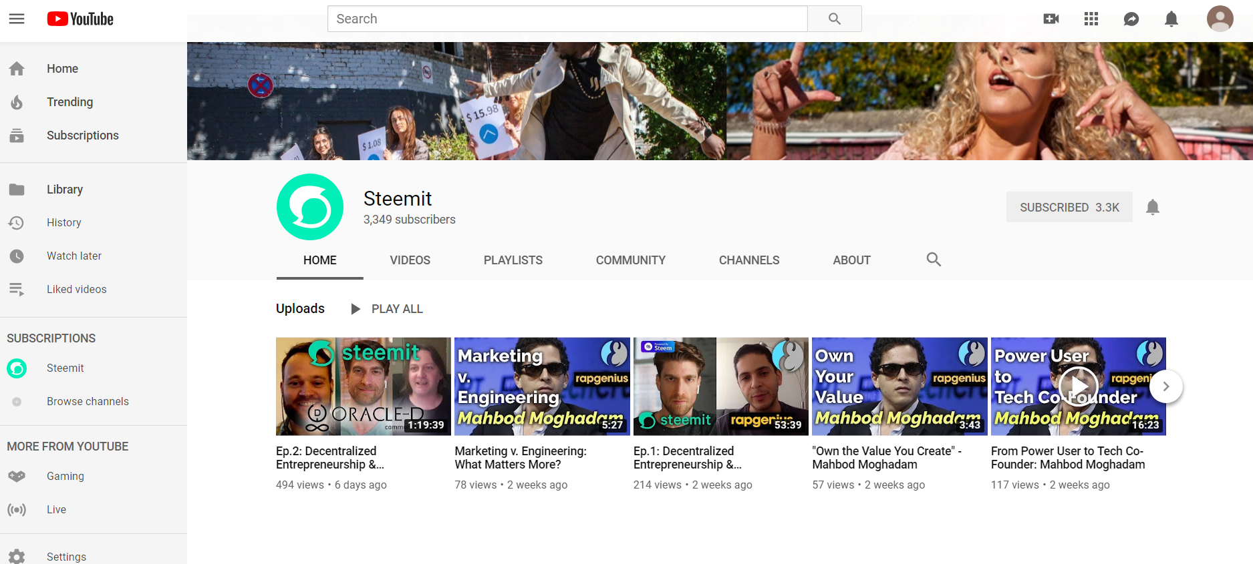Click the Browse channels plus icon
1253x564 pixels.
pyautogui.click(x=17, y=402)
